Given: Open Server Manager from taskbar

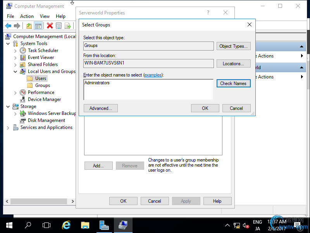Looking at the screenshot, I should (104, 225).
